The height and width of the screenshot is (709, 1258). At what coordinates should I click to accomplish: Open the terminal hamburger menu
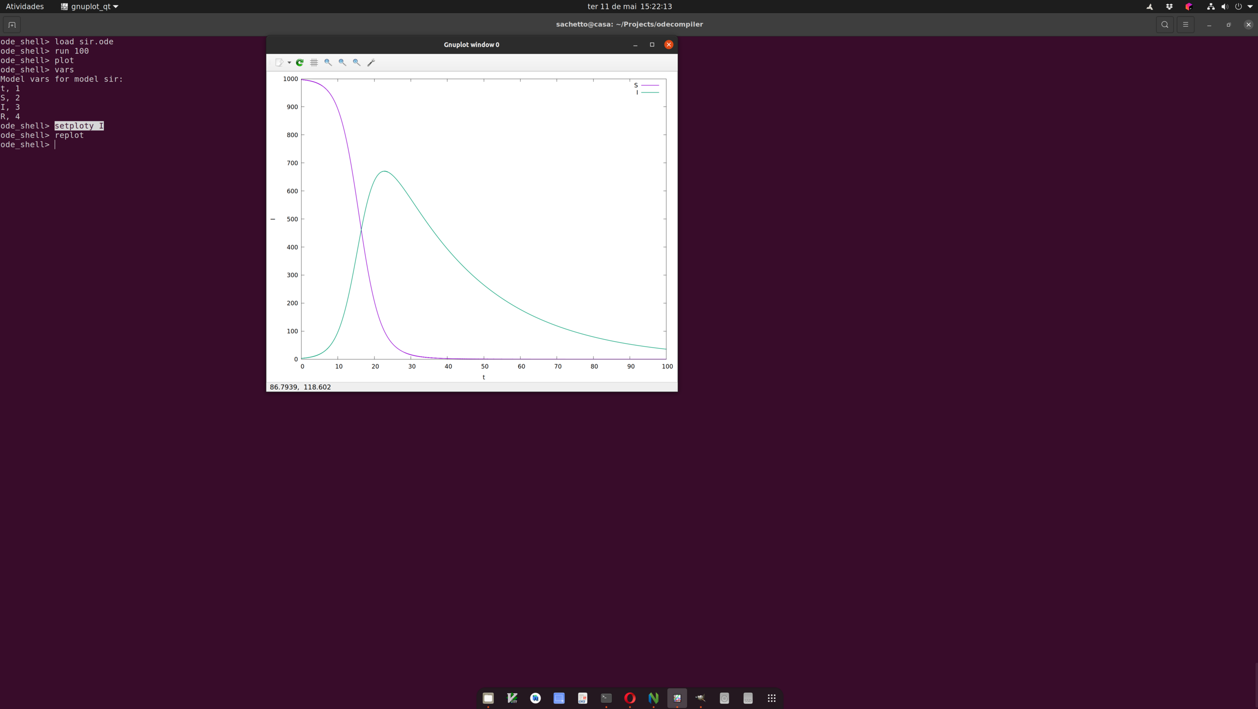[1185, 25]
